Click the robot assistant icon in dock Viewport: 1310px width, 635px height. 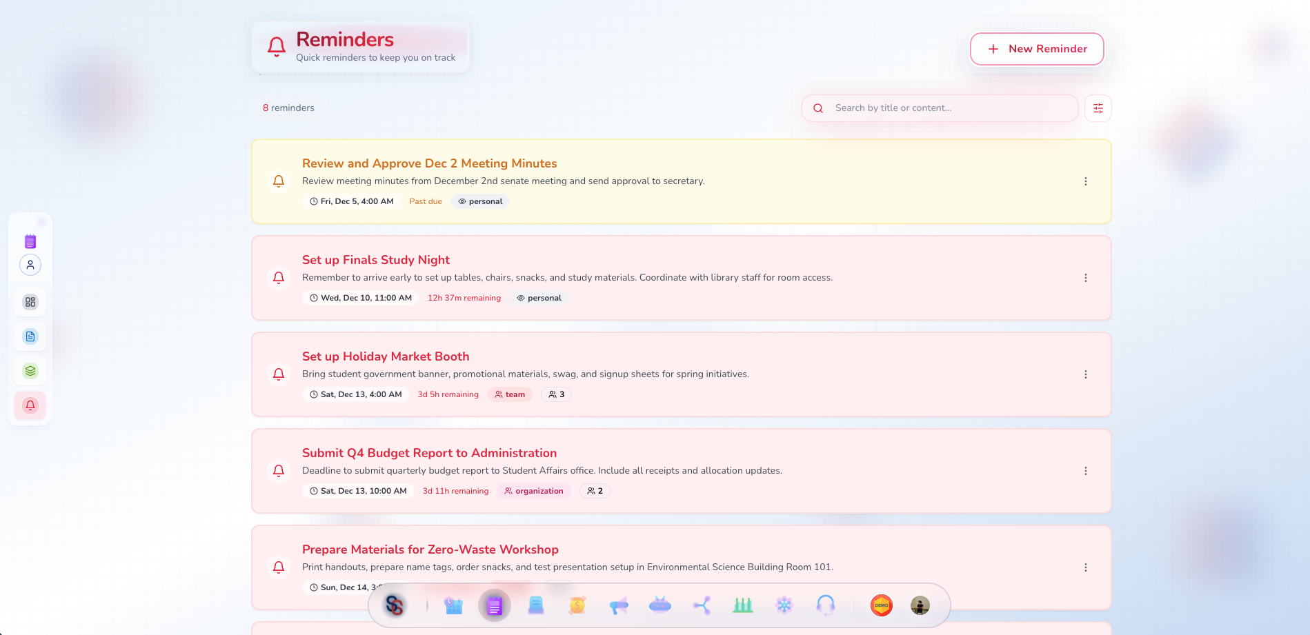659,605
